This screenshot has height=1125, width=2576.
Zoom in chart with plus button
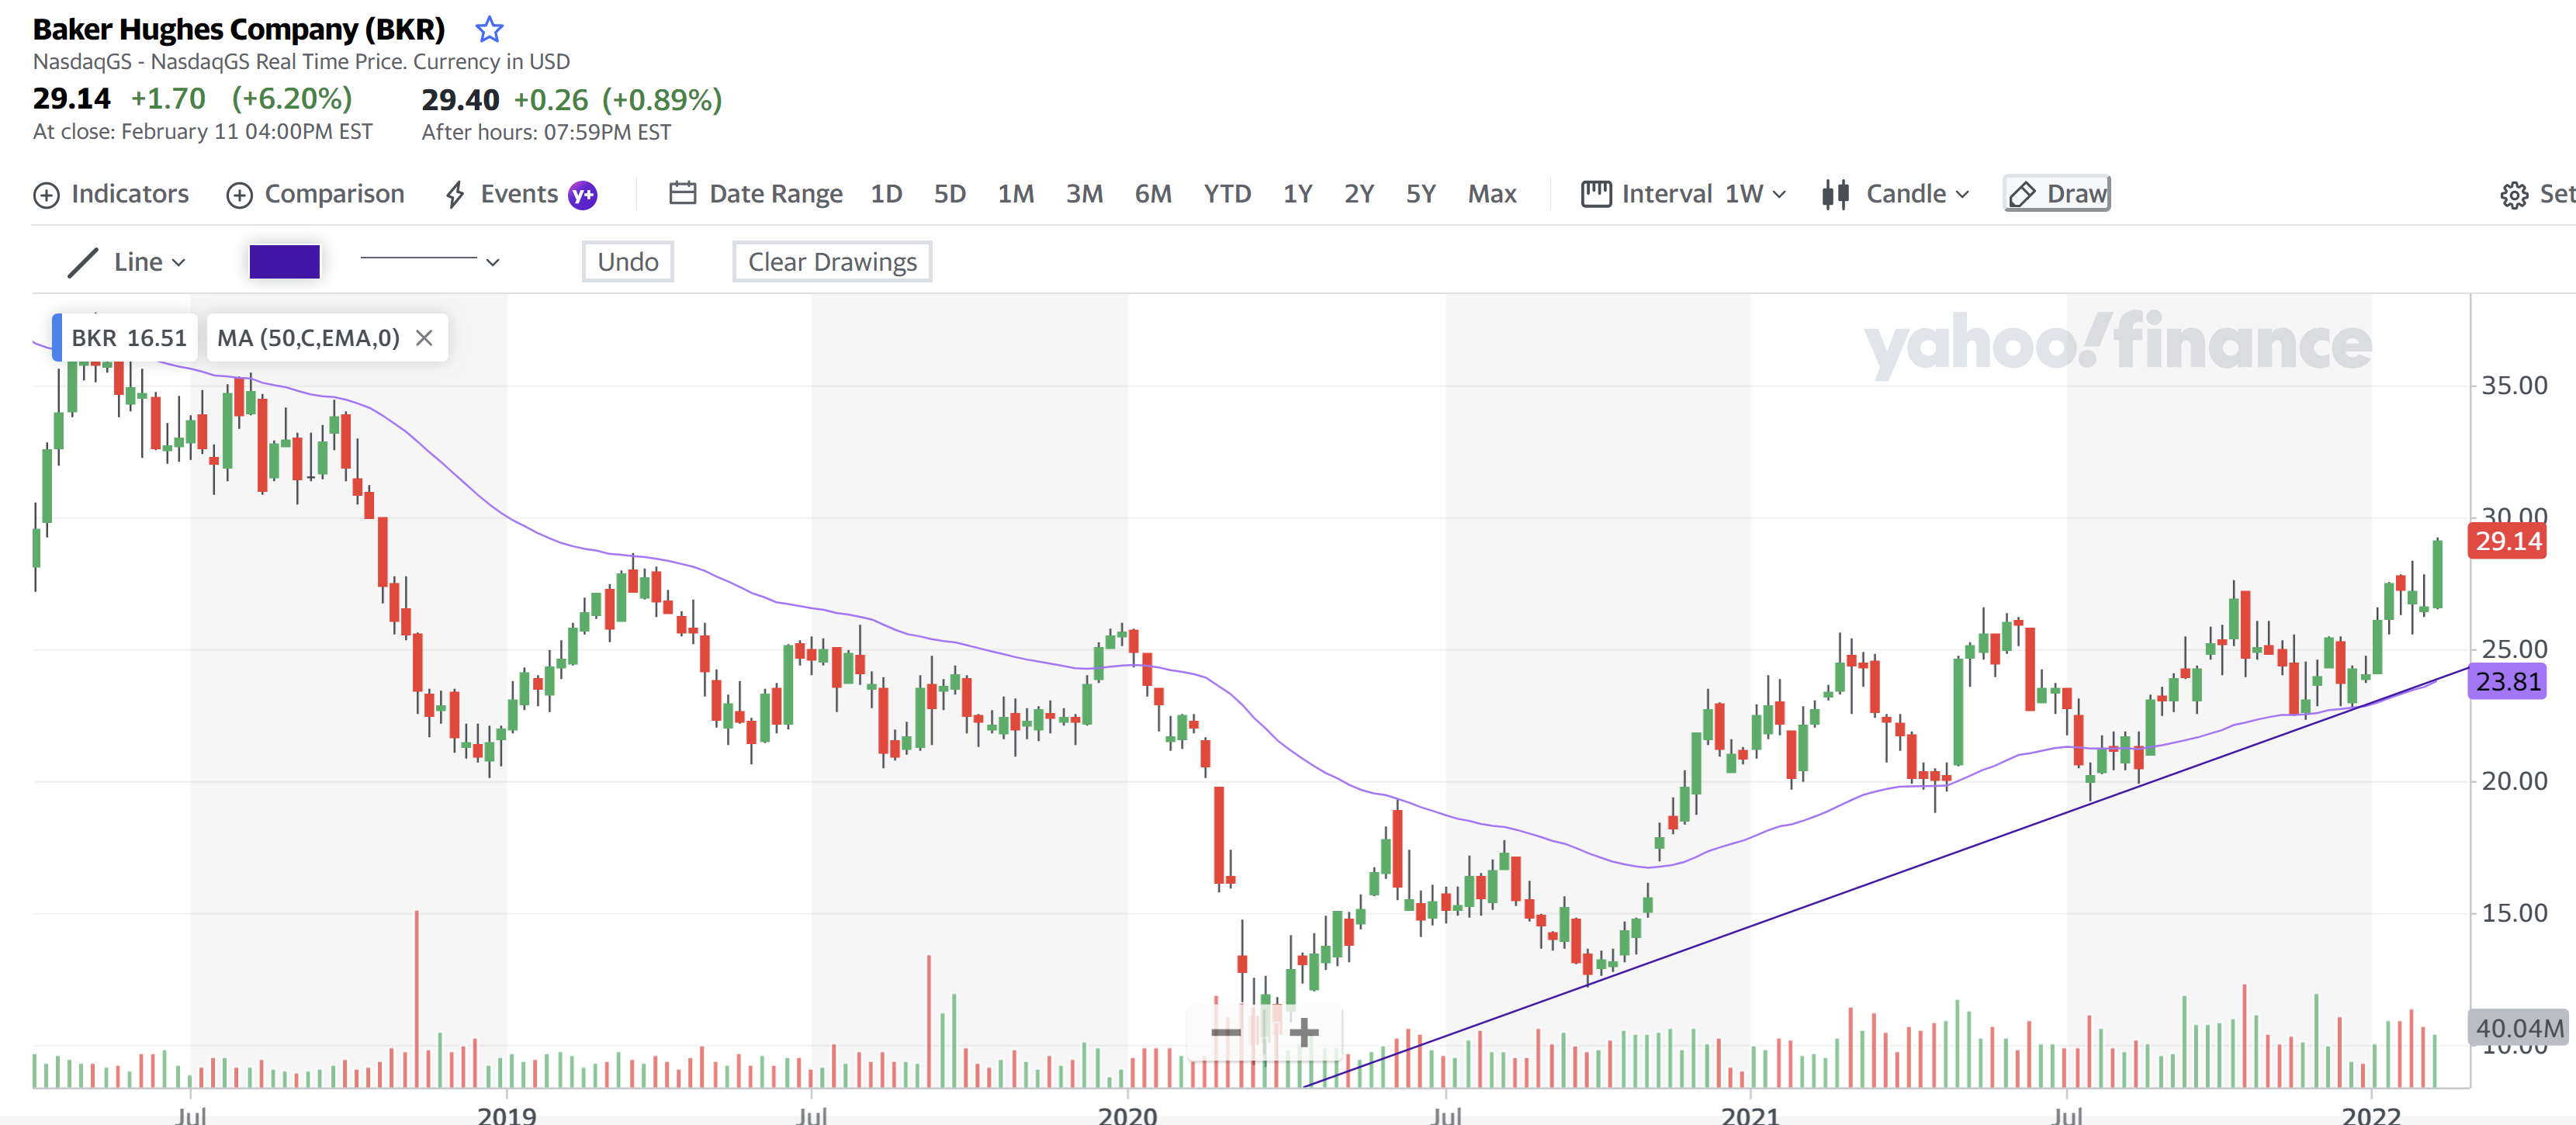click(1304, 1032)
